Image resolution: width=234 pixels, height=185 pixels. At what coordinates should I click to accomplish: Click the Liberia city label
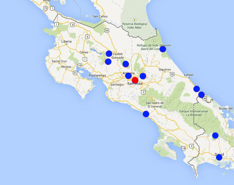pos(66,41)
